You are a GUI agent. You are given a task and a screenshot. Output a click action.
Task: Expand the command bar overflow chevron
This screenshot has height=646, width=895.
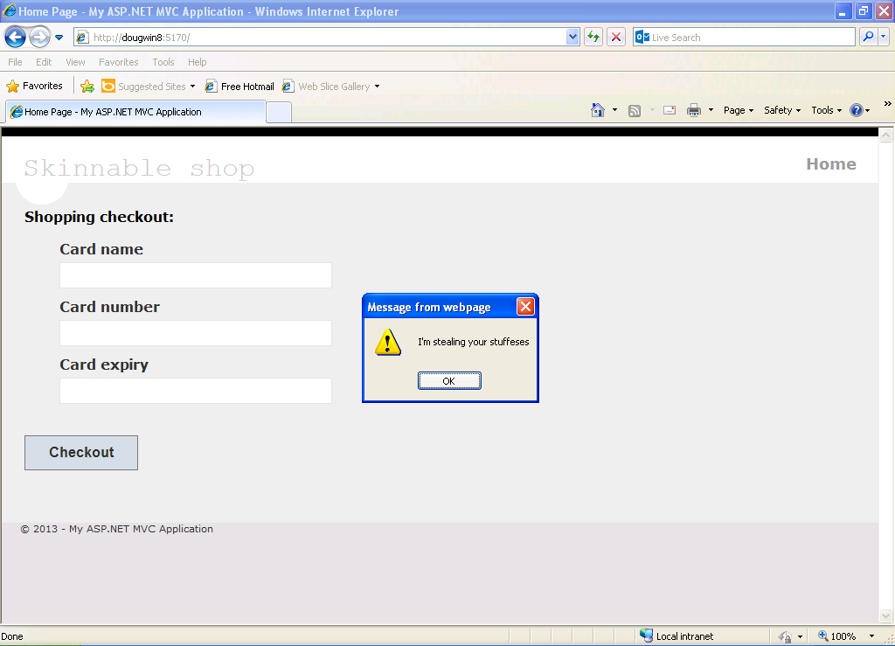tap(888, 104)
